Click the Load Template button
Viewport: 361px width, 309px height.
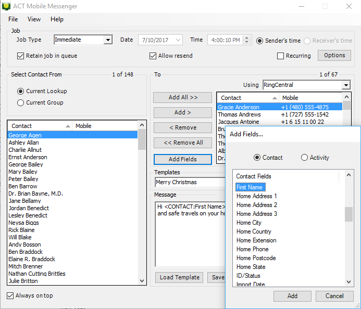pyautogui.click(x=179, y=277)
